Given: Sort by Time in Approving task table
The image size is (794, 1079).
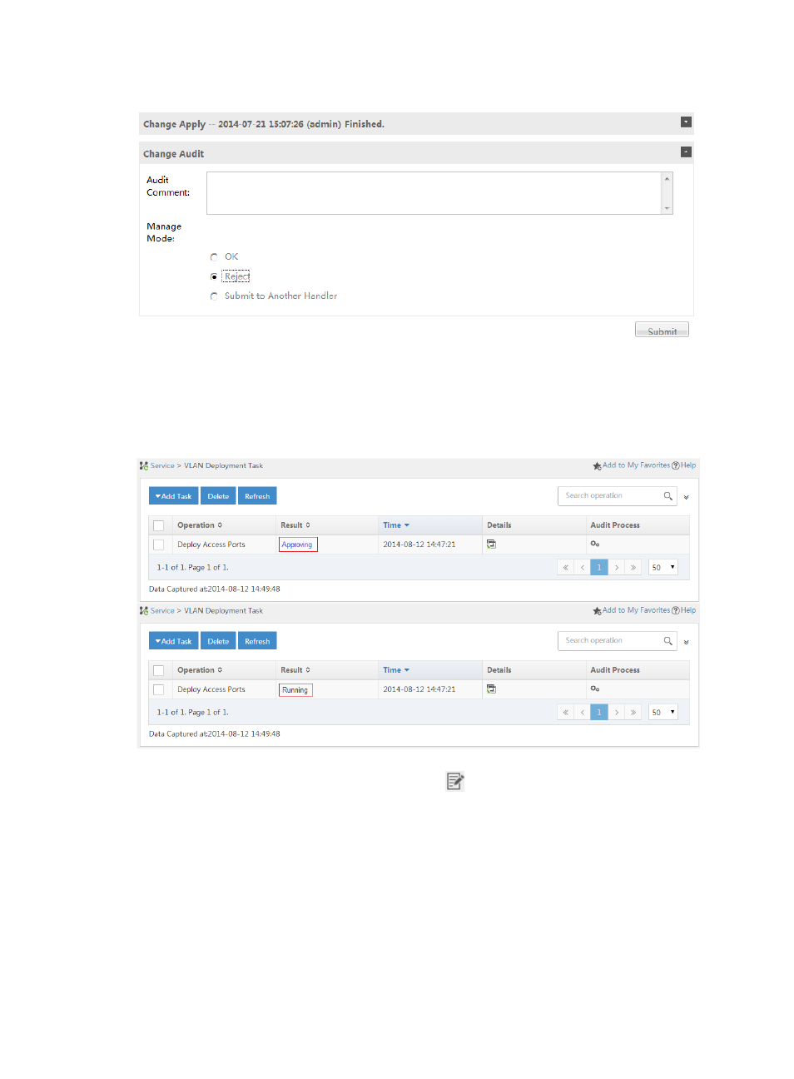Looking at the screenshot, I should (396, 525).
